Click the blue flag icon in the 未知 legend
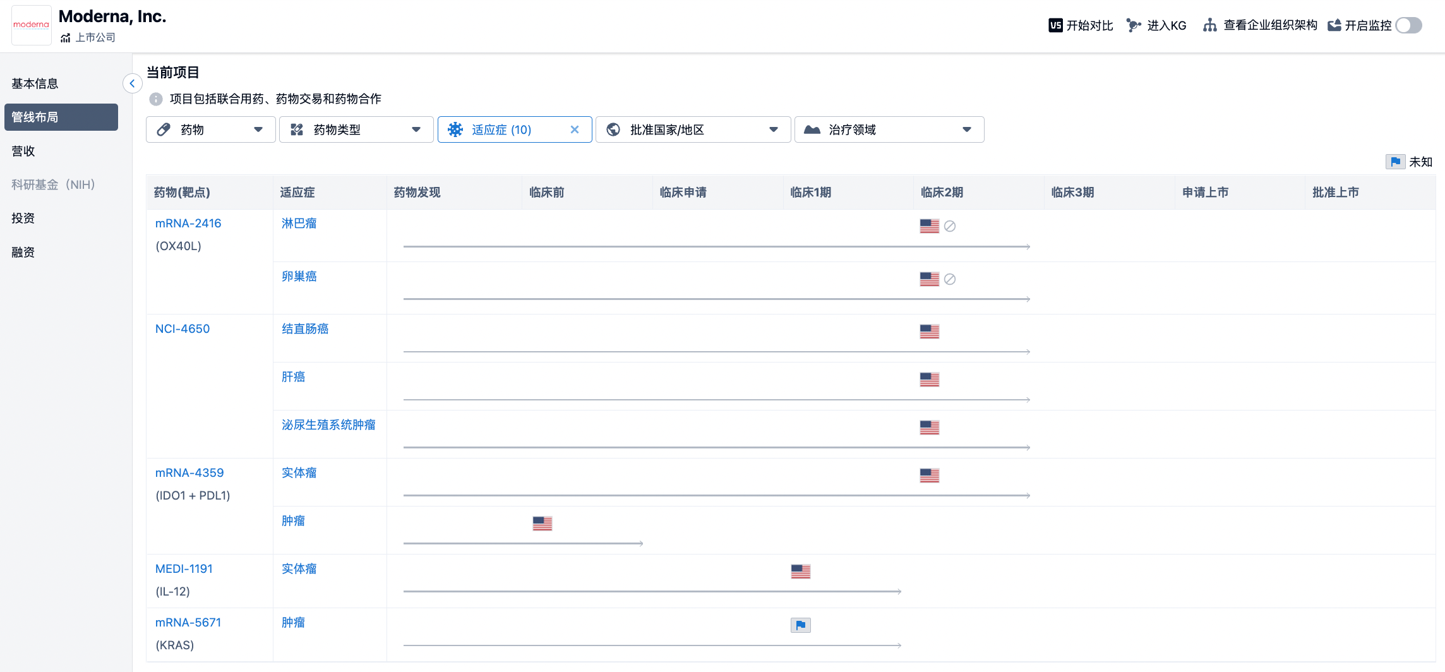The width and height of the screenshot is (1445, 672). [x=1395, y=162]
